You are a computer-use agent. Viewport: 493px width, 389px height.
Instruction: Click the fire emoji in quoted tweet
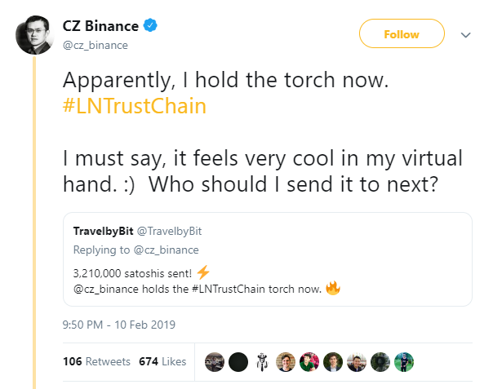click(x=332, y=288)
